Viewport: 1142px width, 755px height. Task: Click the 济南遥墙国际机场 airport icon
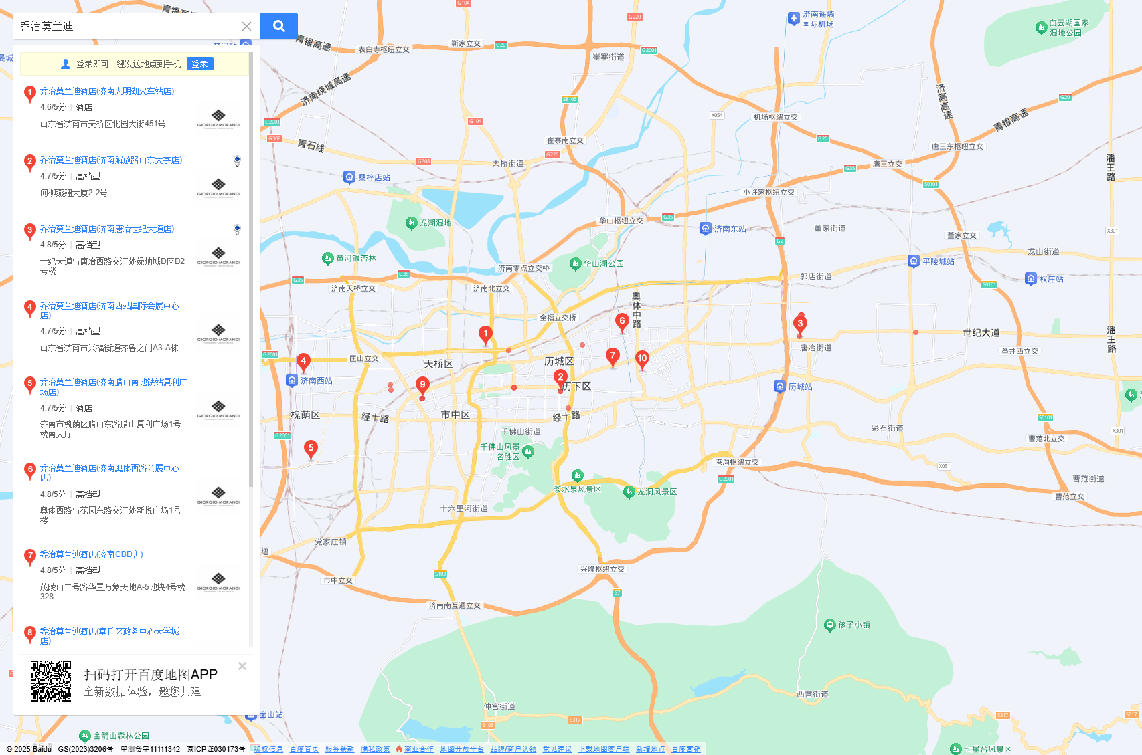pyautogui.click(x=793, y=19)
